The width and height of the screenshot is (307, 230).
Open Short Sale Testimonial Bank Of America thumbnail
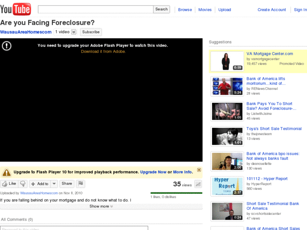click(227, 211)
